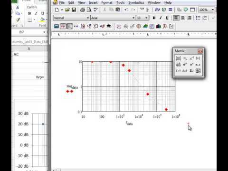228x171 pixels.
Task: Open Excel borders dropdown arrow
Action: pos(34,20)
